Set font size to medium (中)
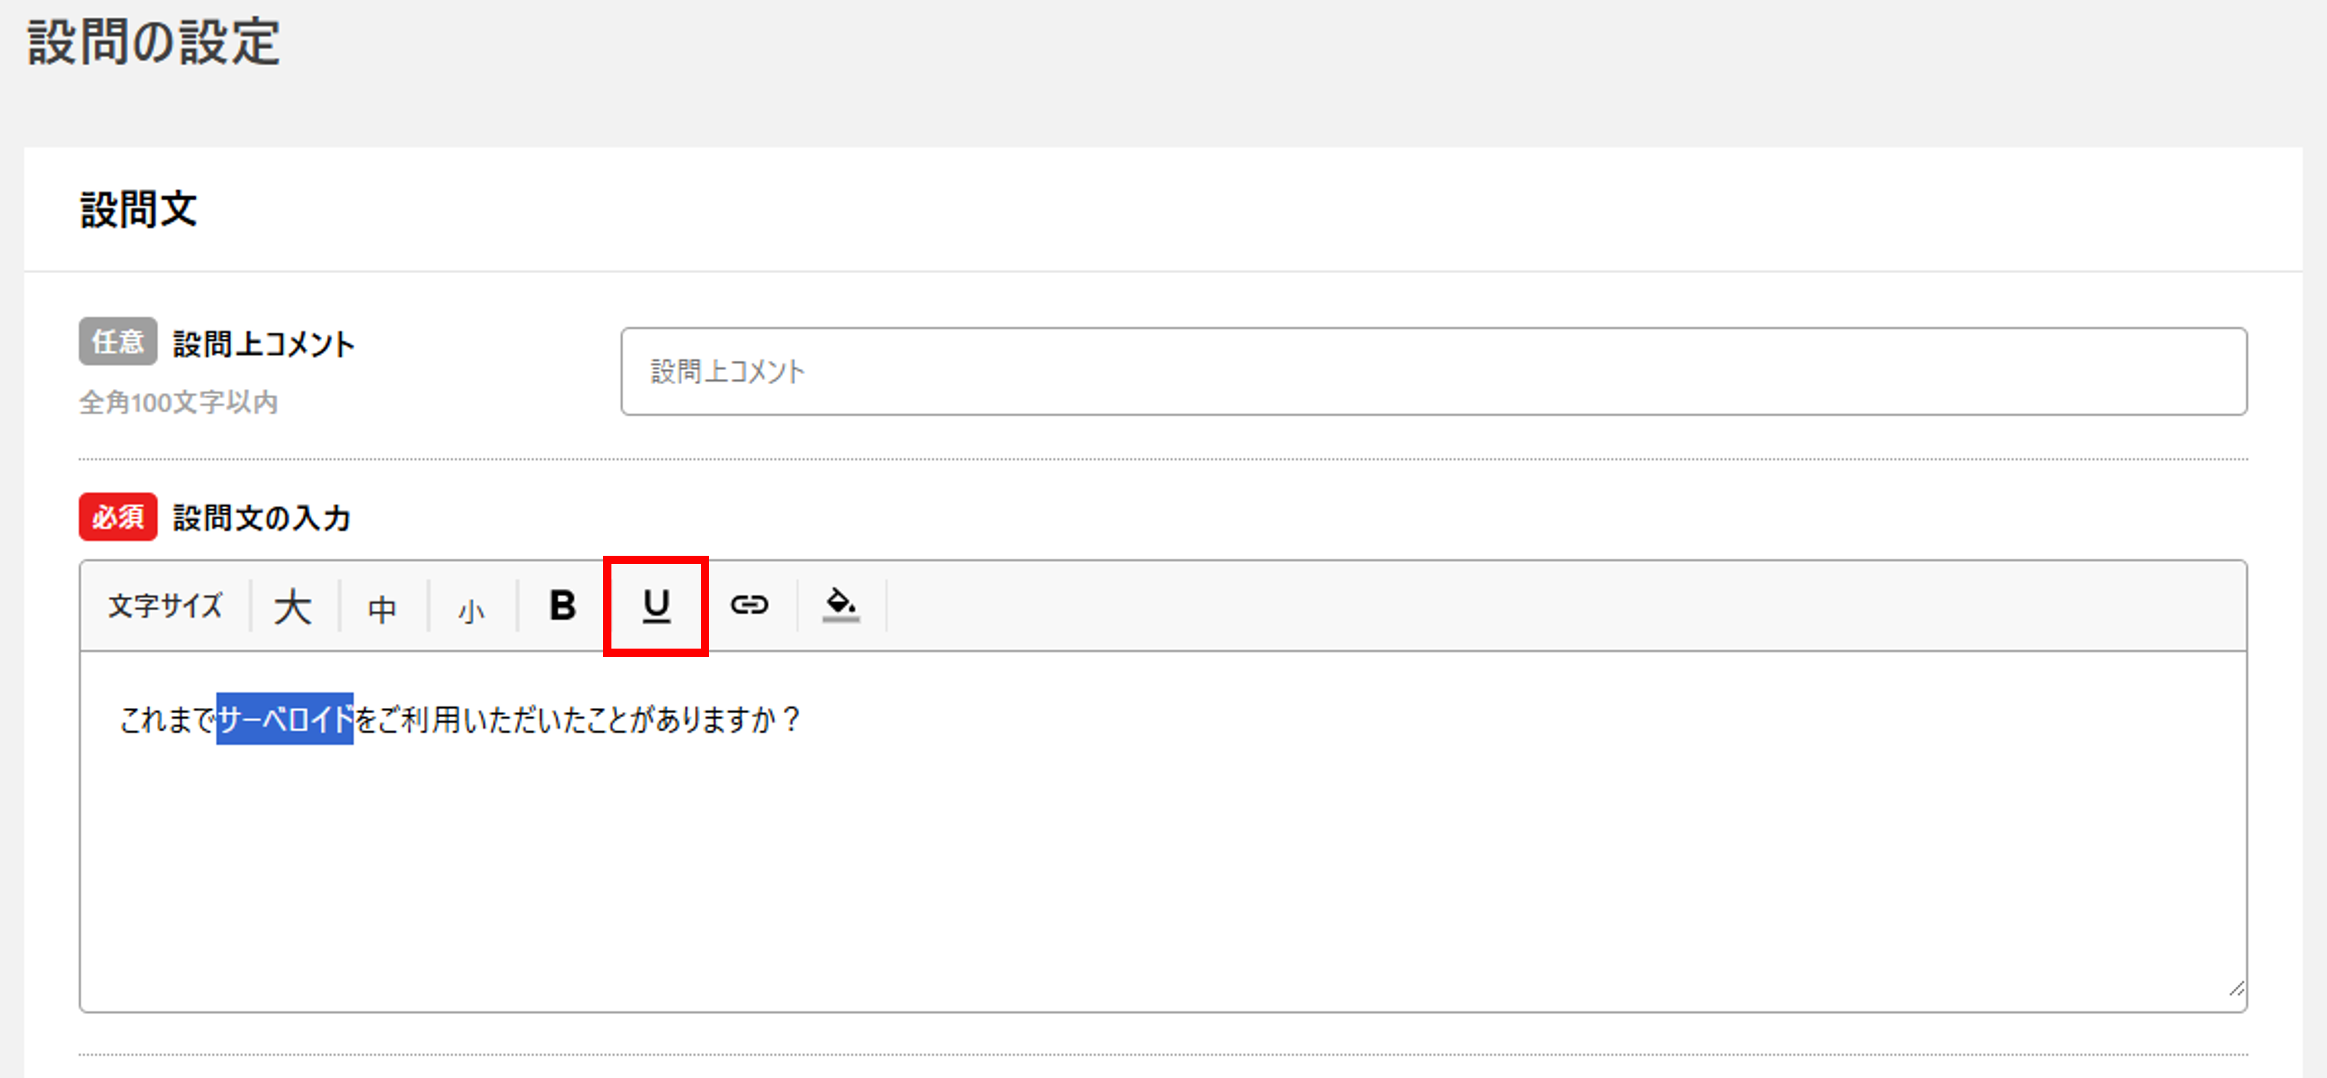2327x1078 pixels. (382, 609)
